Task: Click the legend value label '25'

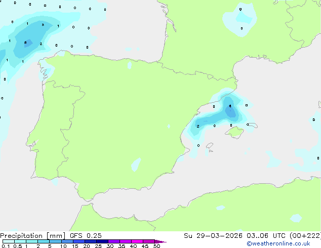Action: (x=98, y=246)
